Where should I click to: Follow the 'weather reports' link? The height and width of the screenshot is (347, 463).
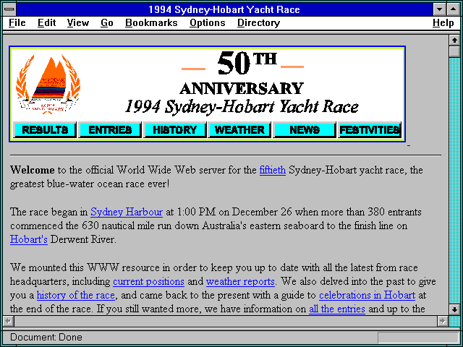[240, 281]
